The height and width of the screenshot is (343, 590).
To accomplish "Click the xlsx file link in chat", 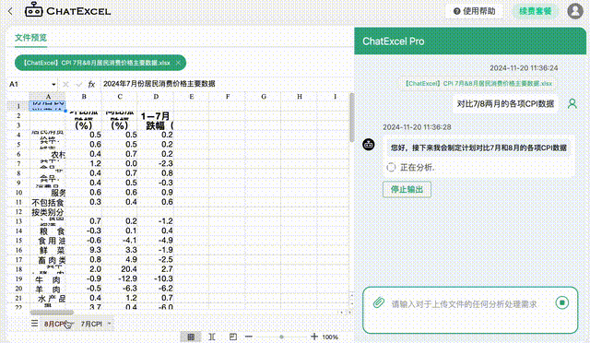I will pos(478,84).
